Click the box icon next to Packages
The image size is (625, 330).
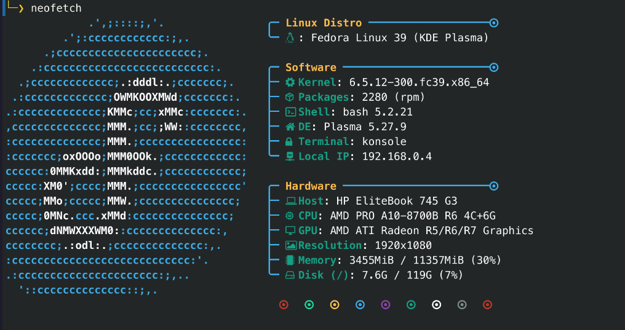click(290, 97)
